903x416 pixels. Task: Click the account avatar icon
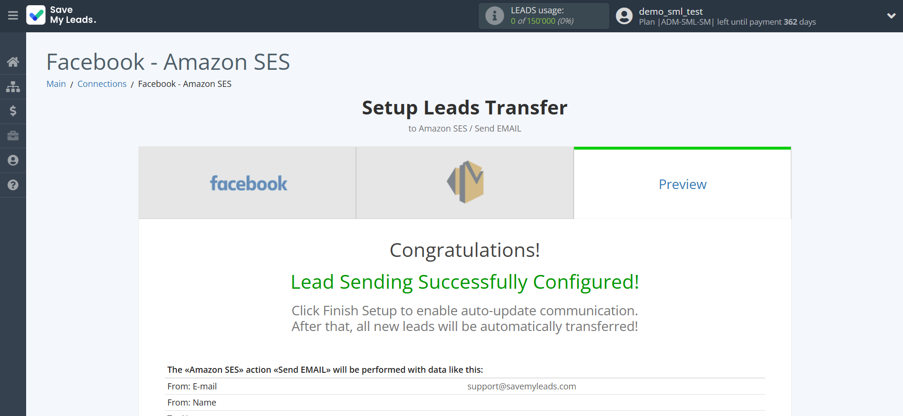(624, 16)
